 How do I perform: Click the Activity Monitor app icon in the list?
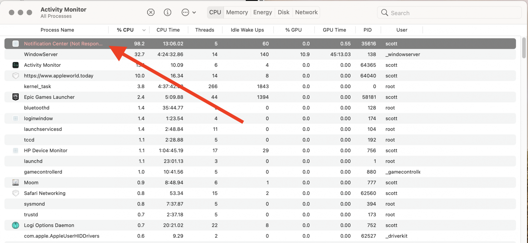point(16,65)
